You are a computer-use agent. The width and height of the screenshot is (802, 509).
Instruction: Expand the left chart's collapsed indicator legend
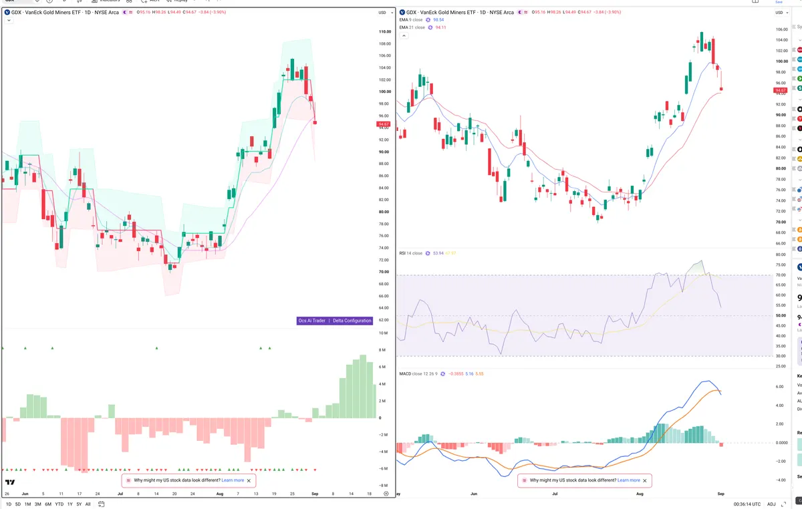coord(8,21)
